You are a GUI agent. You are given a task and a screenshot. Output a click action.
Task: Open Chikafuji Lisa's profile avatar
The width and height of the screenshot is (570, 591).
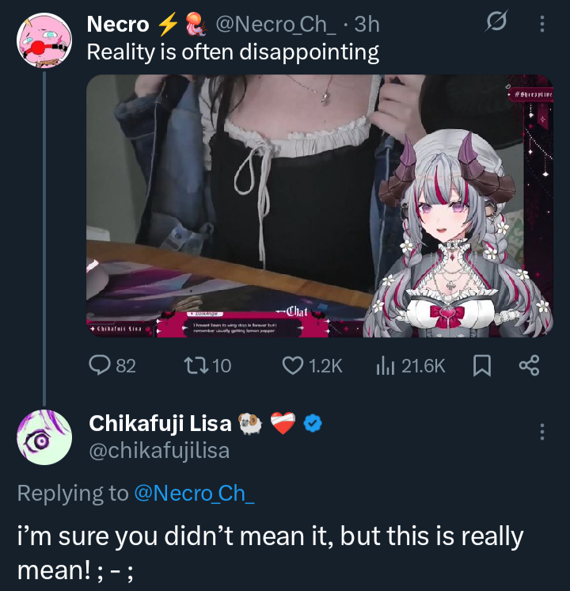pos(44,437)
